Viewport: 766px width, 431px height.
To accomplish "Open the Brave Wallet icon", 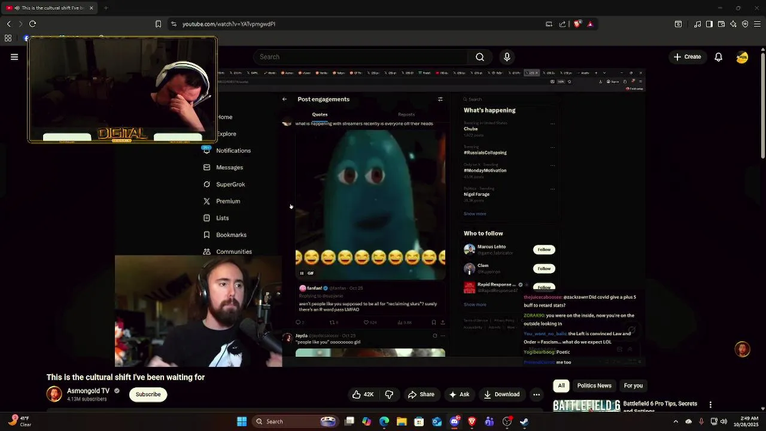I will click(x=721, y=24).
